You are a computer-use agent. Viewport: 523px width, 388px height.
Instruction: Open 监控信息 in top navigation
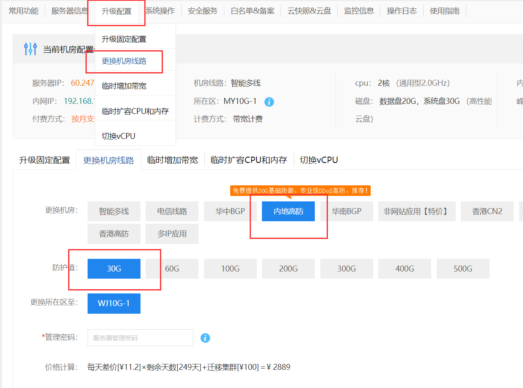tap(359, 11)
